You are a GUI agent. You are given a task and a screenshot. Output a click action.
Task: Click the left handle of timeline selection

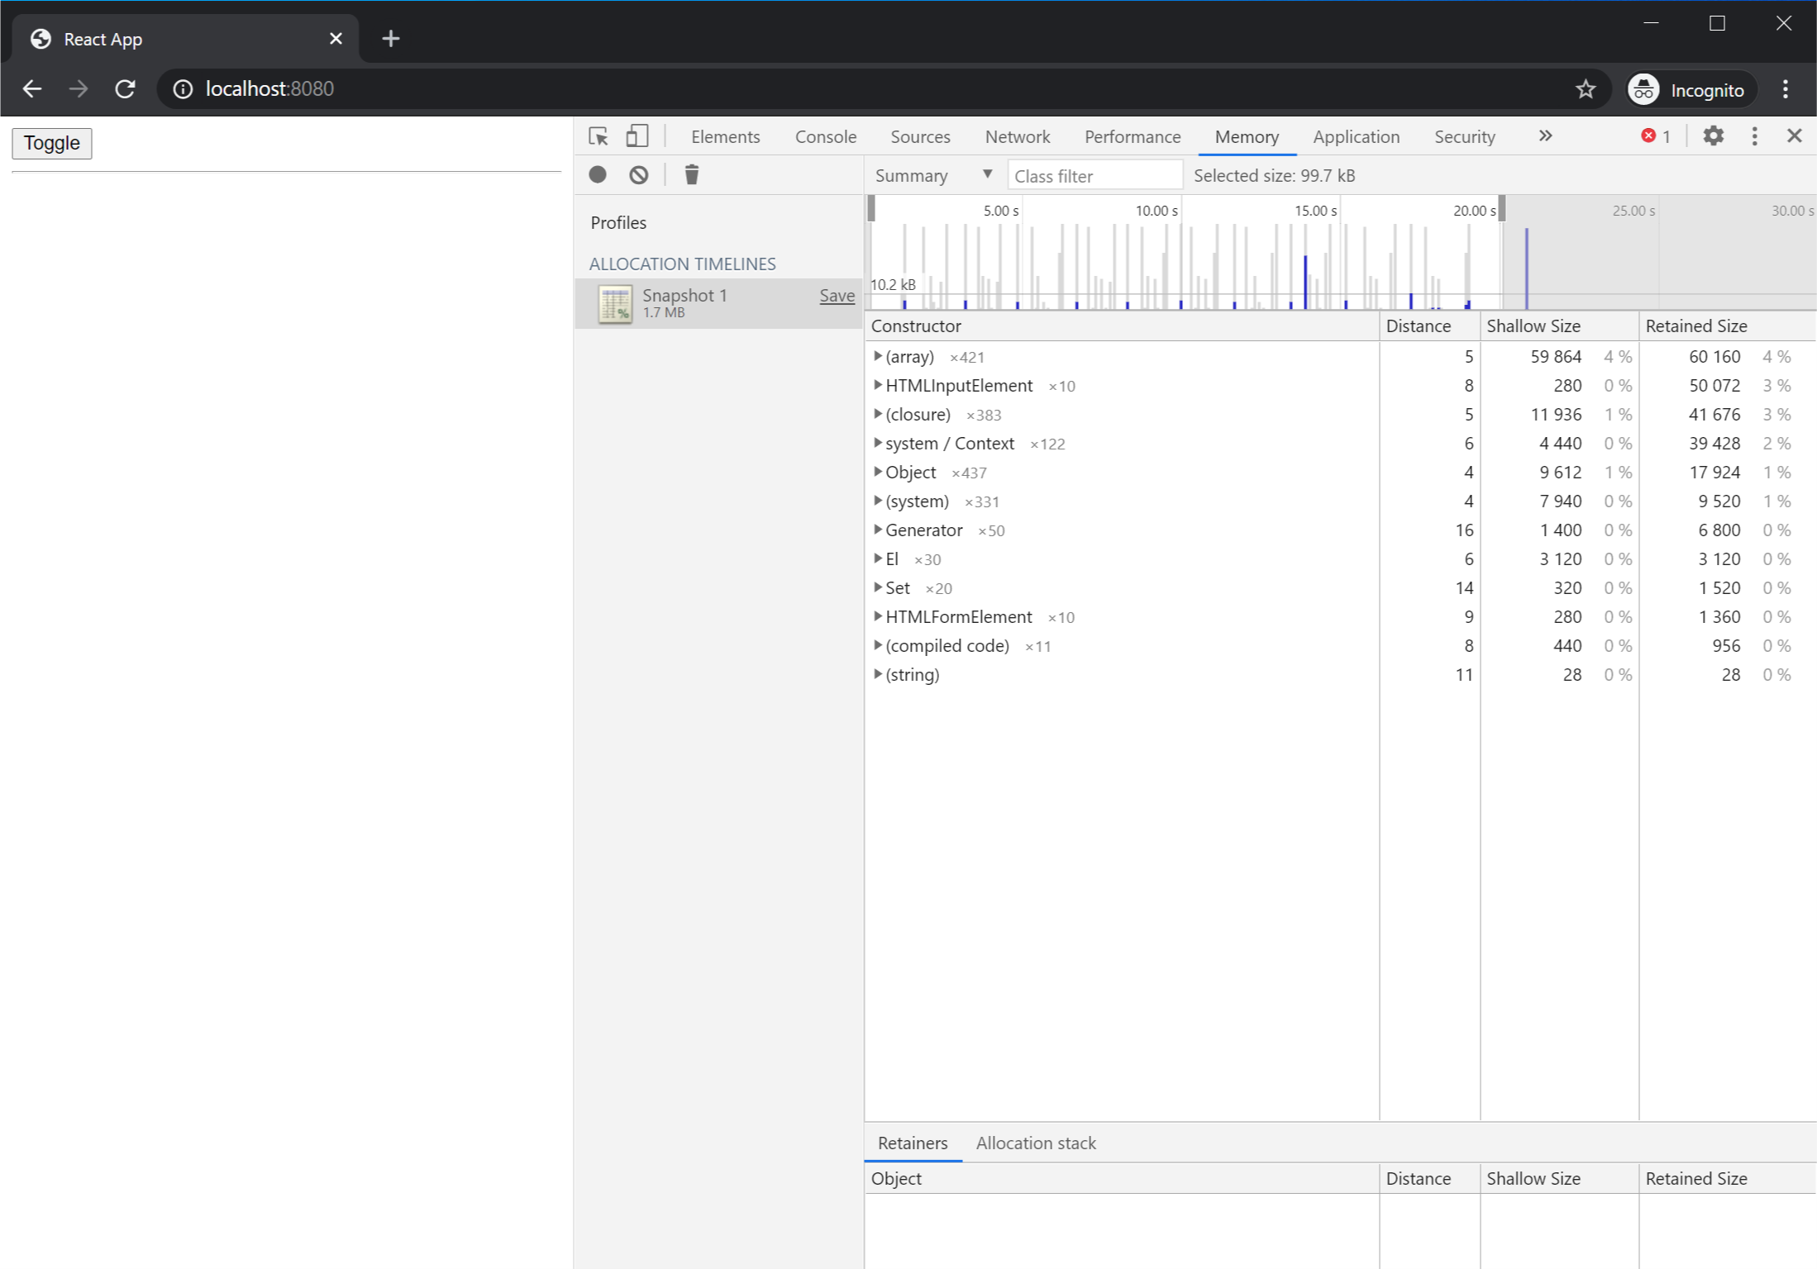[871, 209]
